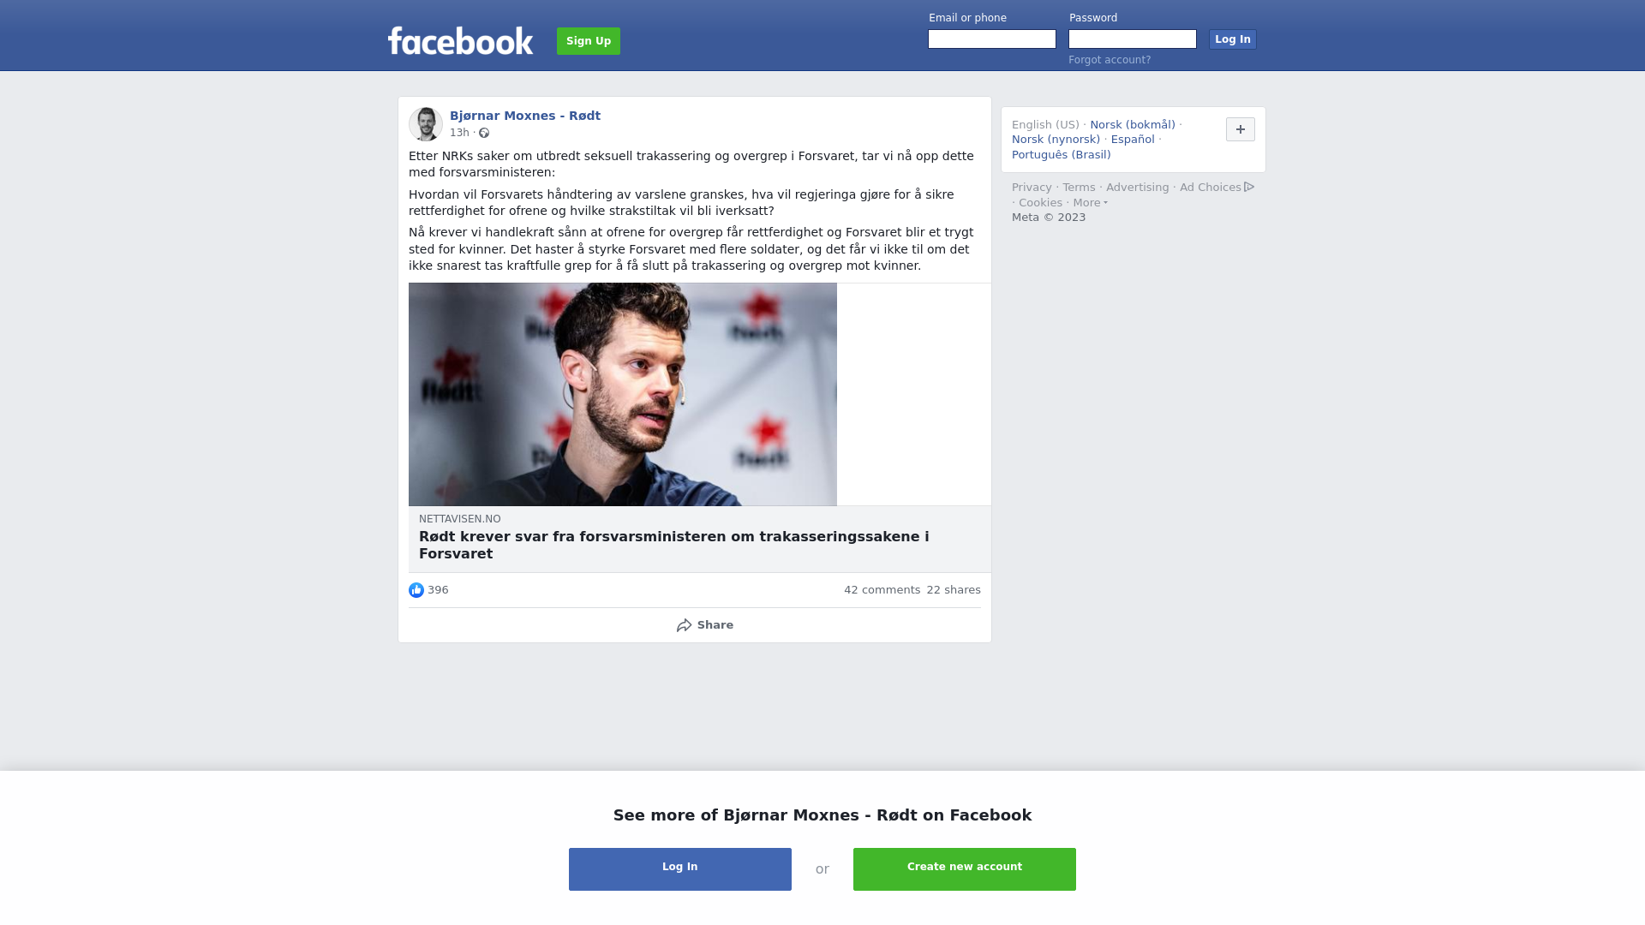Click the Email or phone field
Image resolution: width=1645 pixels, height=925 pixels.
(992, 39)
